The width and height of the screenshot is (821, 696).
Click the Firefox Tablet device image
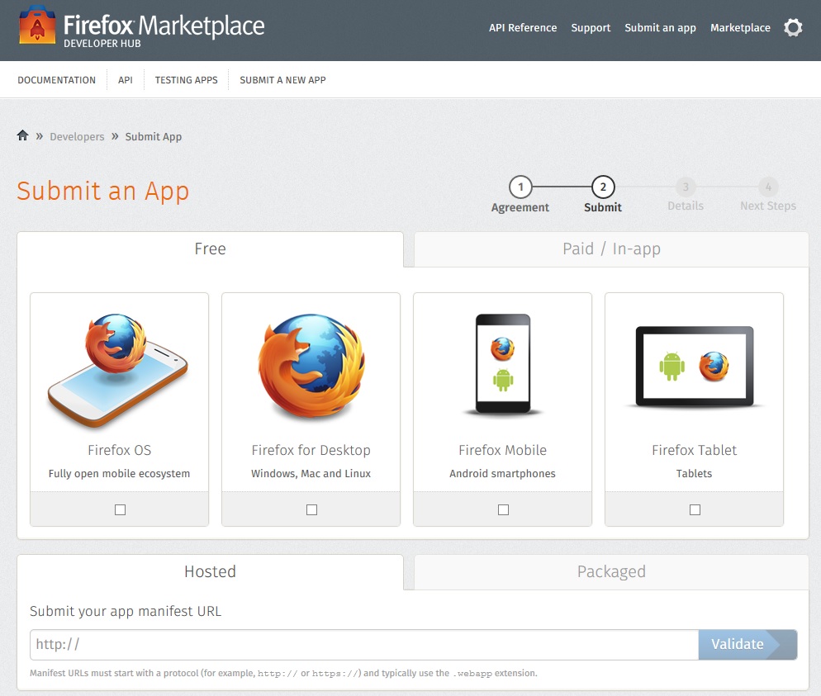pyautogui.click(x=695, y=367)
